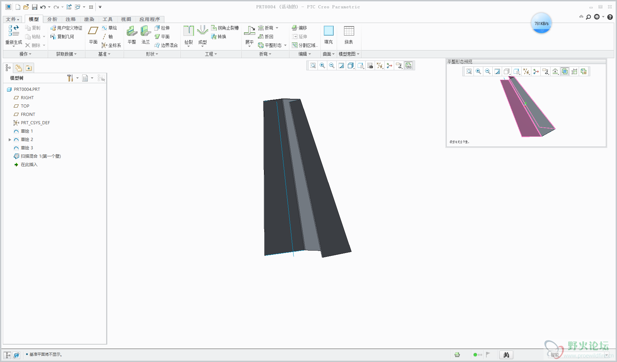The width and height of the screenshot is (617, 362).
Task: Click the Unbend (展平) tool icon
Action: coord(249,31)
